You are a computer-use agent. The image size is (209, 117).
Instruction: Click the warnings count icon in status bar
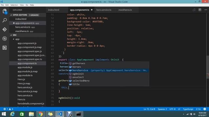[x=10, y=109]
